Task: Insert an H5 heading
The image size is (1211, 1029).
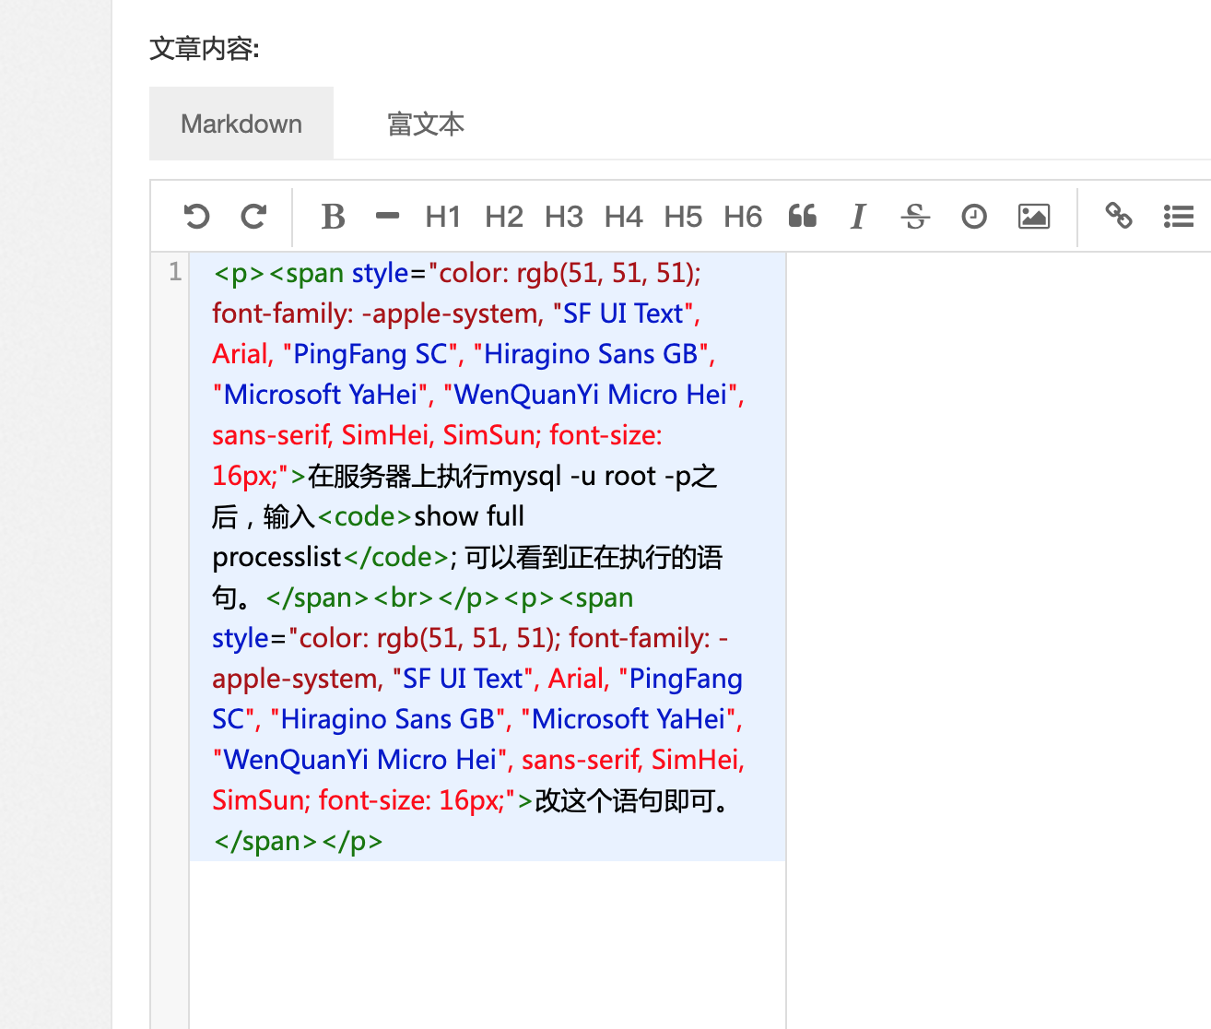Action: [x=684, y=217]
